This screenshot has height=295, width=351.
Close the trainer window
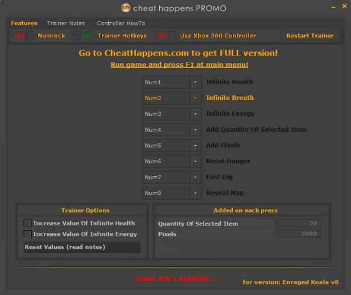click(x=345, y=6)
